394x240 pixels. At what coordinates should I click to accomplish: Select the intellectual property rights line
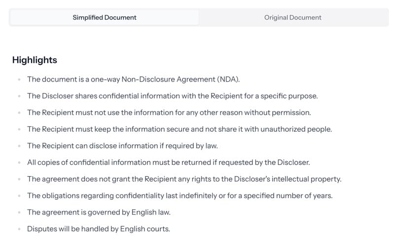tap(184, 179)
